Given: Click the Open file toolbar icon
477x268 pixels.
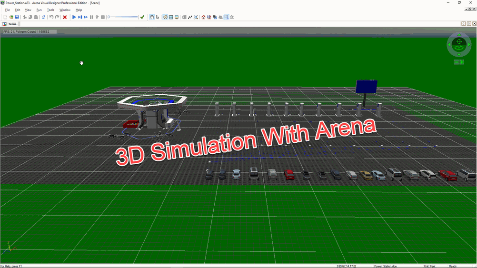Looking at the screenshot, I should (x=11, y=17).
